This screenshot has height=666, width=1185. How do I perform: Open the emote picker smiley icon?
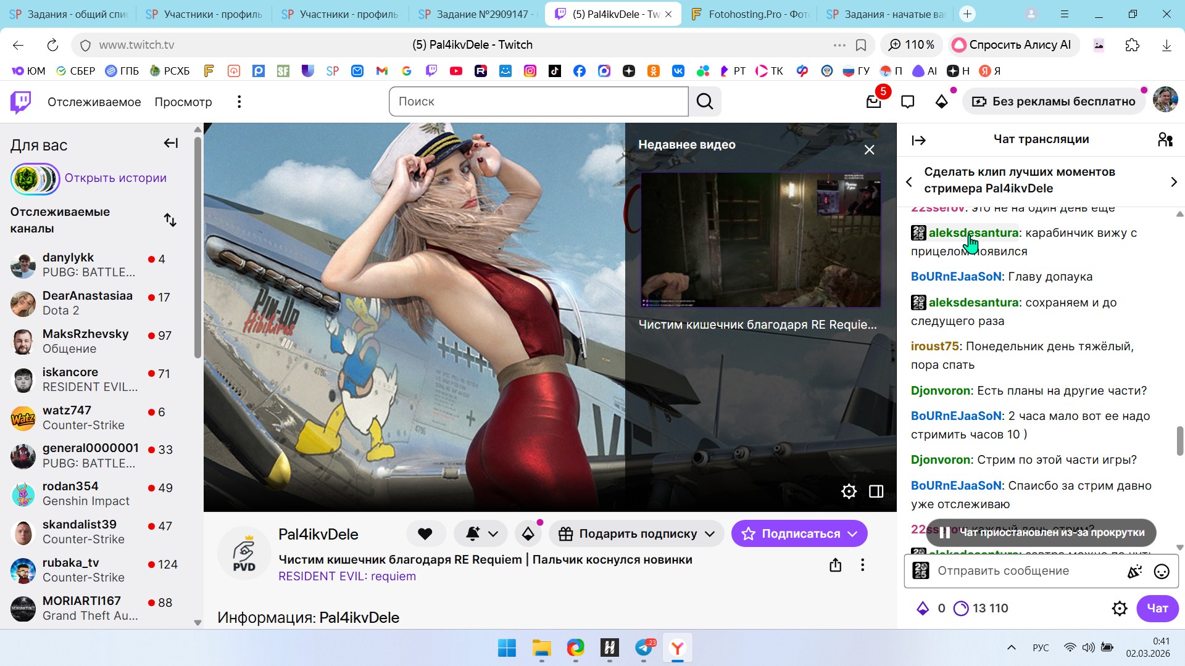point(1162,572)
